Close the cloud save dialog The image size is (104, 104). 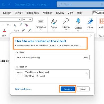click(91, 36)
